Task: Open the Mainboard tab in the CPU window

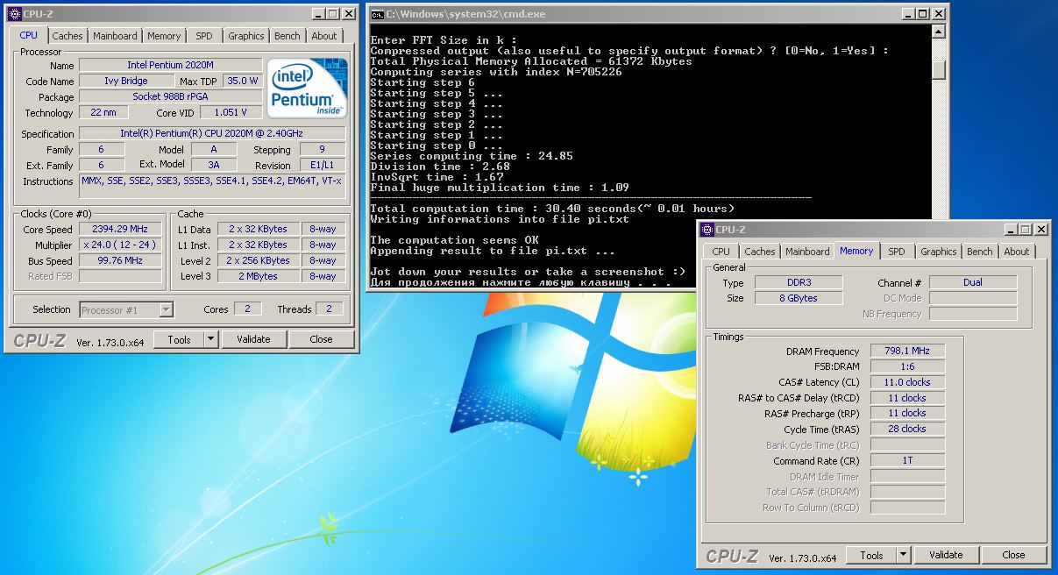Action: [x=115, y=36]
